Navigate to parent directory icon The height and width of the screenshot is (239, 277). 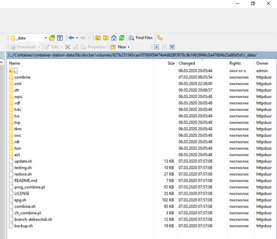(98, 38)
